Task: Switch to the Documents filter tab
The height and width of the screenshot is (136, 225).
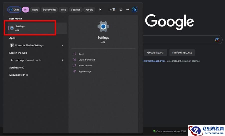Action: tap(49, 9)
